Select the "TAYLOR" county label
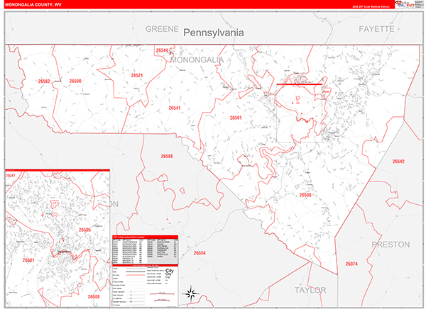426x309 pixels. 310,290
